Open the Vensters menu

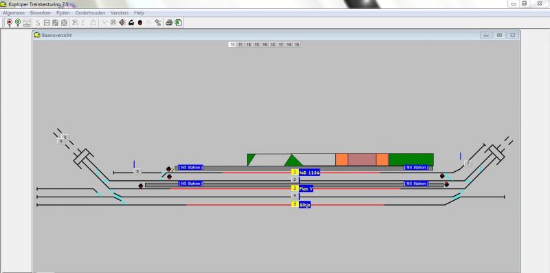click(120, 13)
